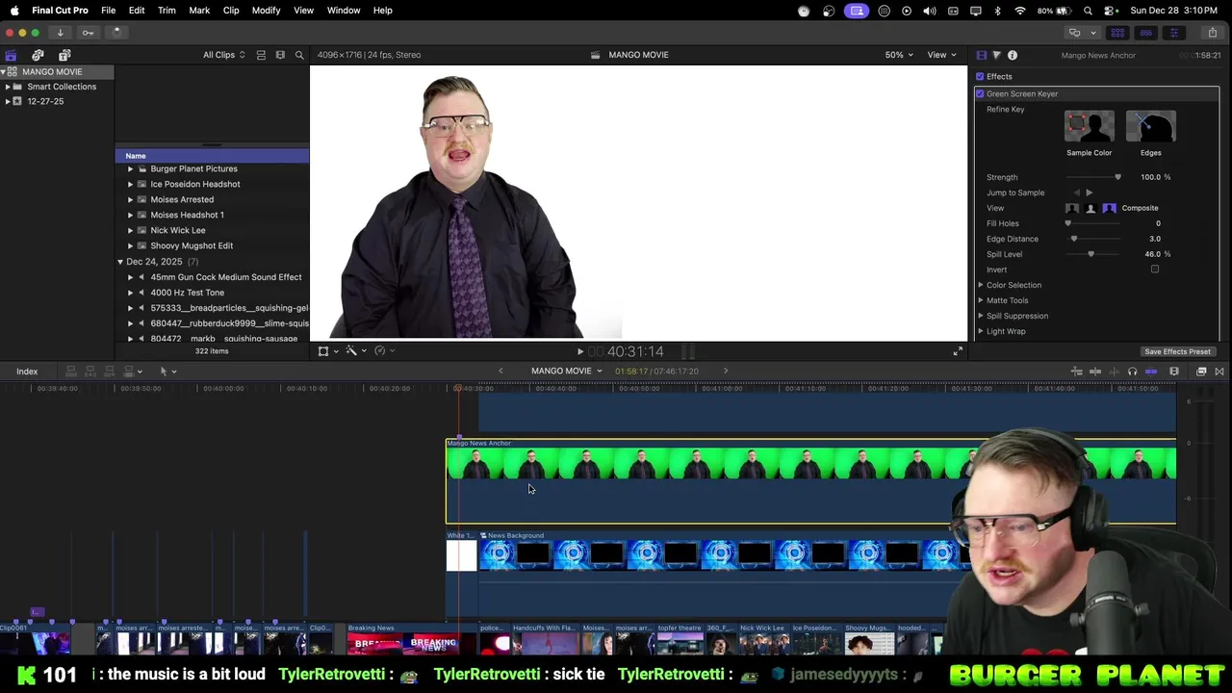The image size is (1232, 693).
Task: Open the Info inspector icon
Action: tap(1013, 55)
